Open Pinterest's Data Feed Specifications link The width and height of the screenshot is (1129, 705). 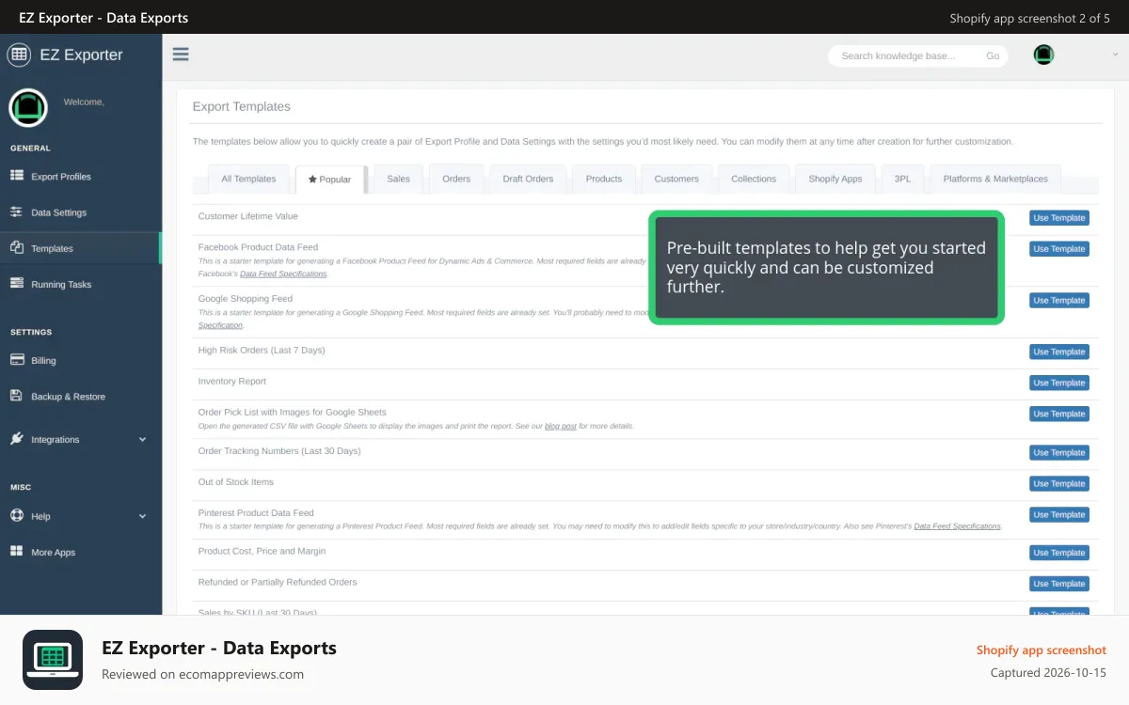point(957,526)
